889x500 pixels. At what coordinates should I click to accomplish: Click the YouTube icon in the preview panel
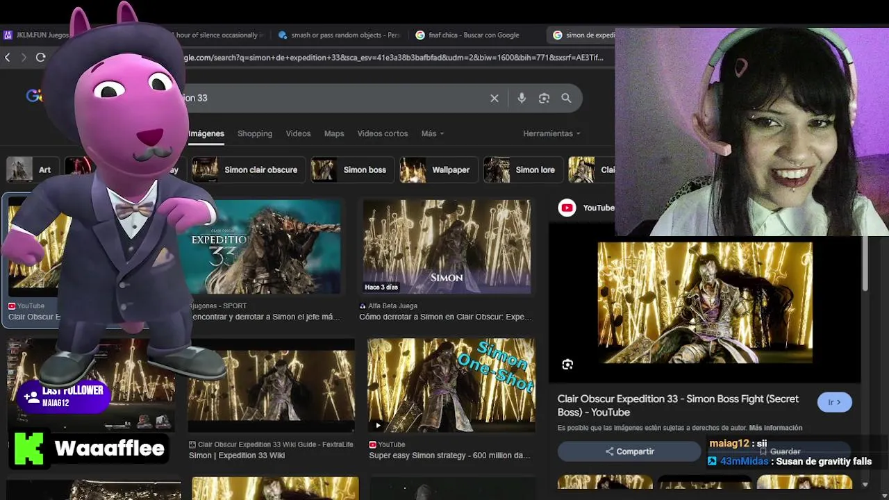point(567,208)
